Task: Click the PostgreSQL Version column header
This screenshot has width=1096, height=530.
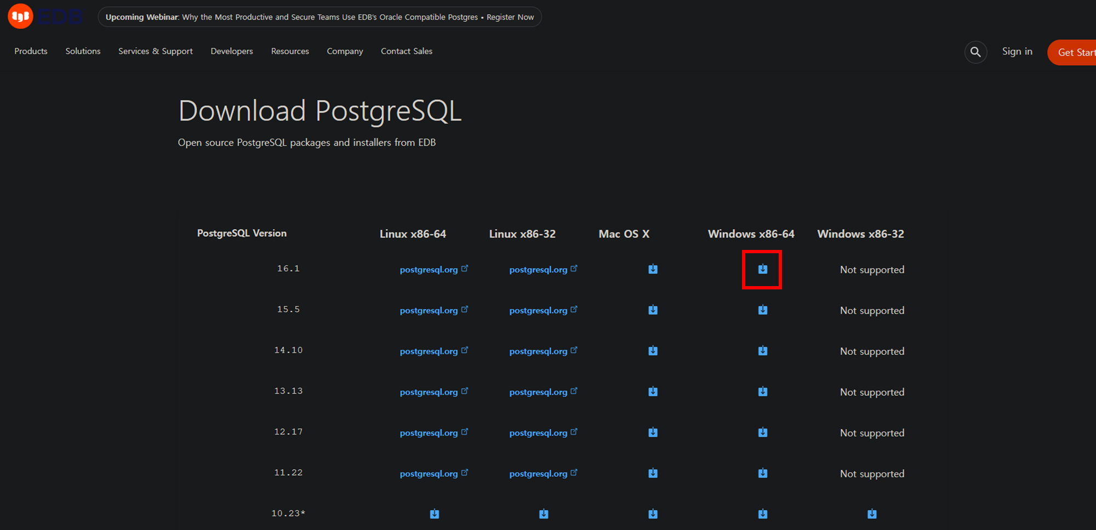Action: point(242,233)
